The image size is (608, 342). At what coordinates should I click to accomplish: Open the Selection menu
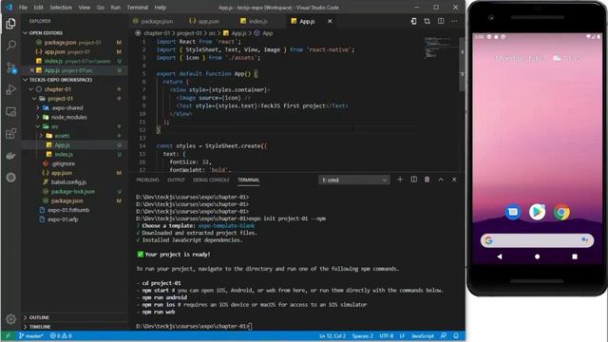[x=61, y=8]
